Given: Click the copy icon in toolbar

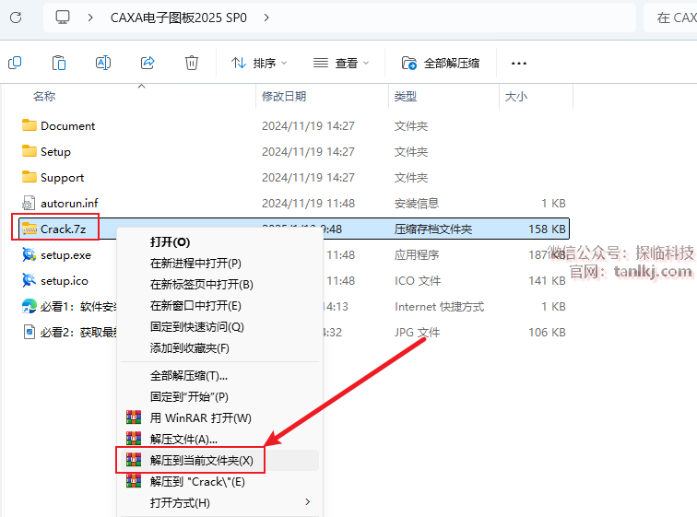Looking at the screenshot, I should (x=15, y=63).
